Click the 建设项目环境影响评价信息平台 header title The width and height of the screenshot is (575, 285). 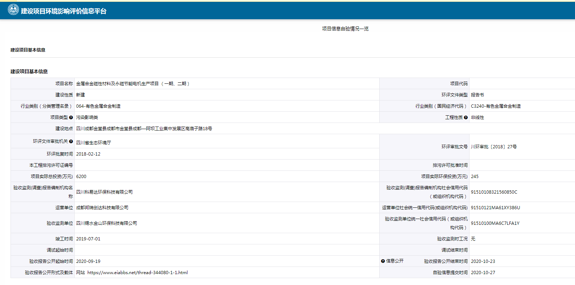(64, 11)
